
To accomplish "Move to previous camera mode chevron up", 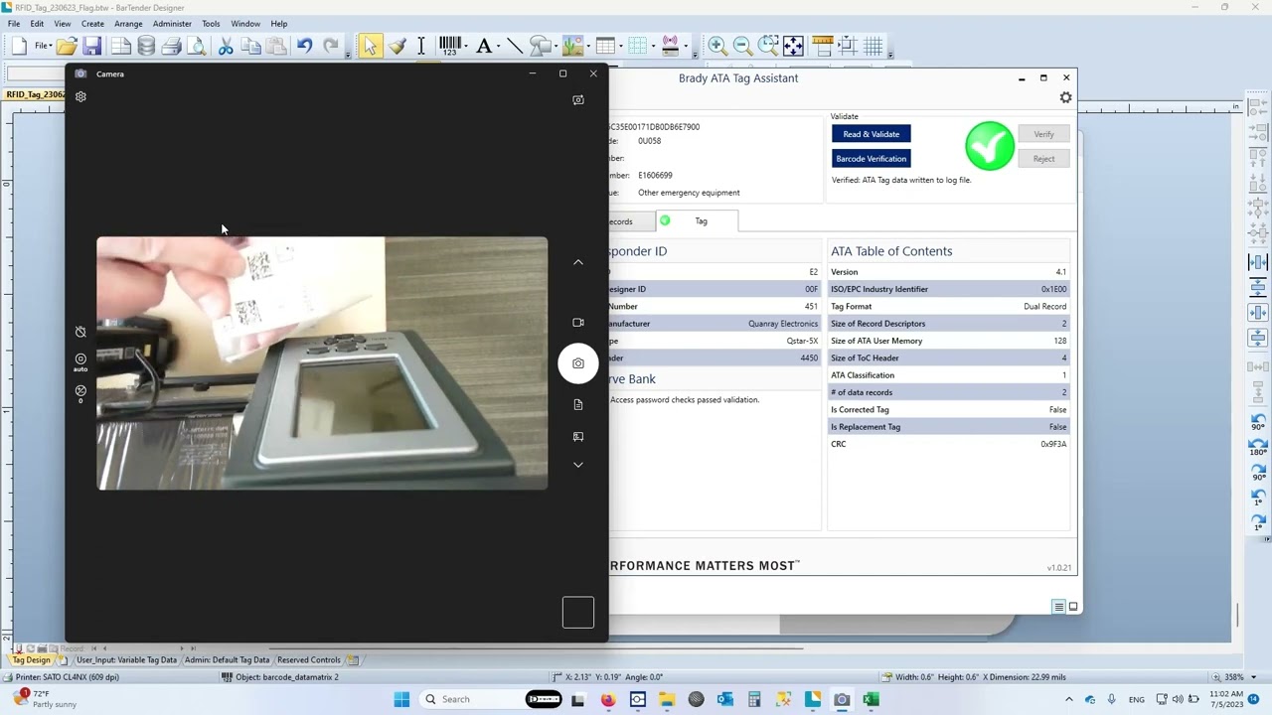I will 578,262.
